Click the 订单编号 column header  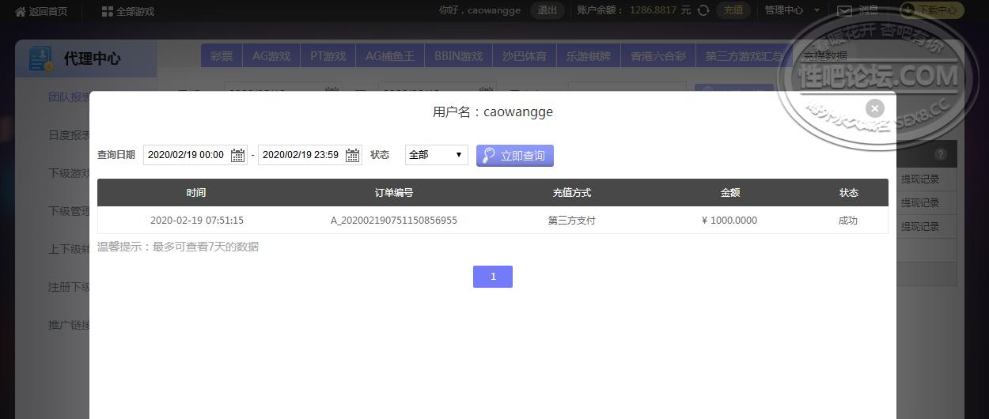point(394,193)
